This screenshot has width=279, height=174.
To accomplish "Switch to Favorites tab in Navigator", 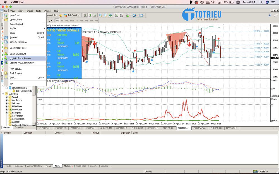I will pos(19,128).
